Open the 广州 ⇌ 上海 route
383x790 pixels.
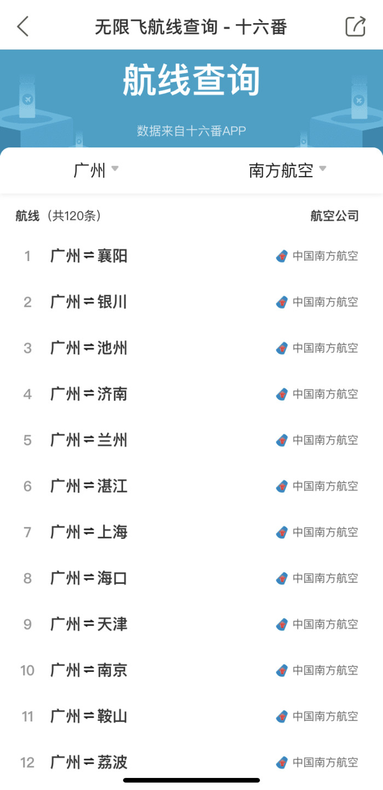coord(89,532)
